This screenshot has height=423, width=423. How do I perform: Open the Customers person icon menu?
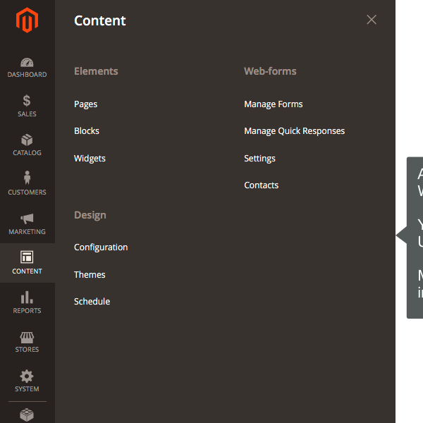click(x=27, y=178)
